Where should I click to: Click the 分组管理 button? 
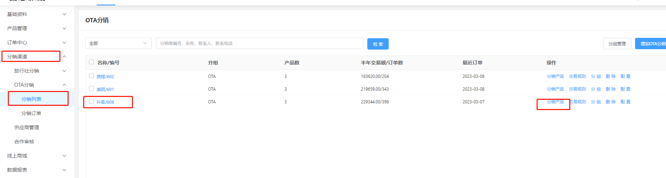click(617, 44)
